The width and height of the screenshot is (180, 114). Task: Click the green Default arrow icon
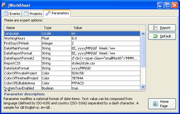tap(155, 36)
